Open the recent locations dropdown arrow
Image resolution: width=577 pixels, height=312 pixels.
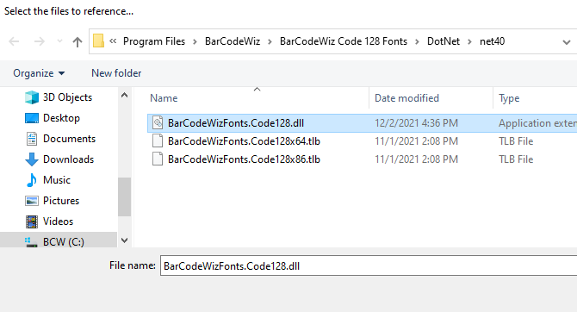[x=59, y=41]
